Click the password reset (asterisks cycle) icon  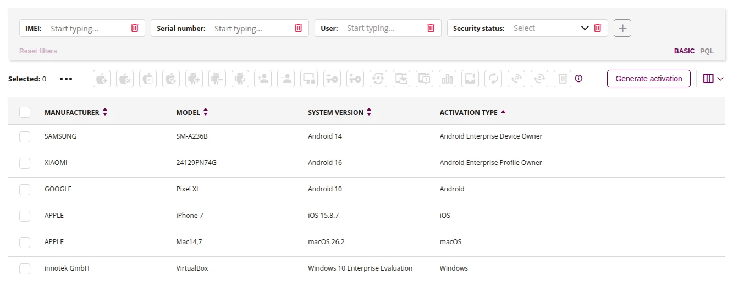point(378,79)
